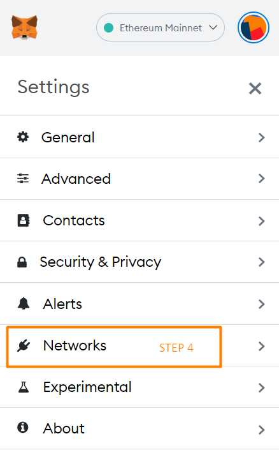The image size is (279, 473).
Task: Close the Settings panel with X
Action: tap(255, 88)
